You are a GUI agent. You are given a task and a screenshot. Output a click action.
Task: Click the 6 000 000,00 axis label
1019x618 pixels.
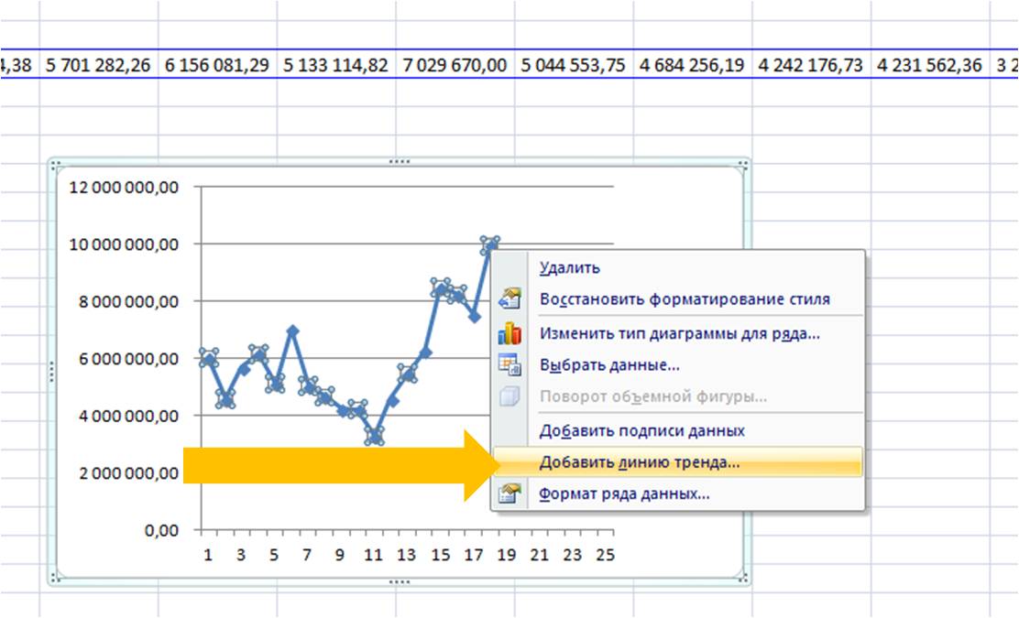pos(128,359)
